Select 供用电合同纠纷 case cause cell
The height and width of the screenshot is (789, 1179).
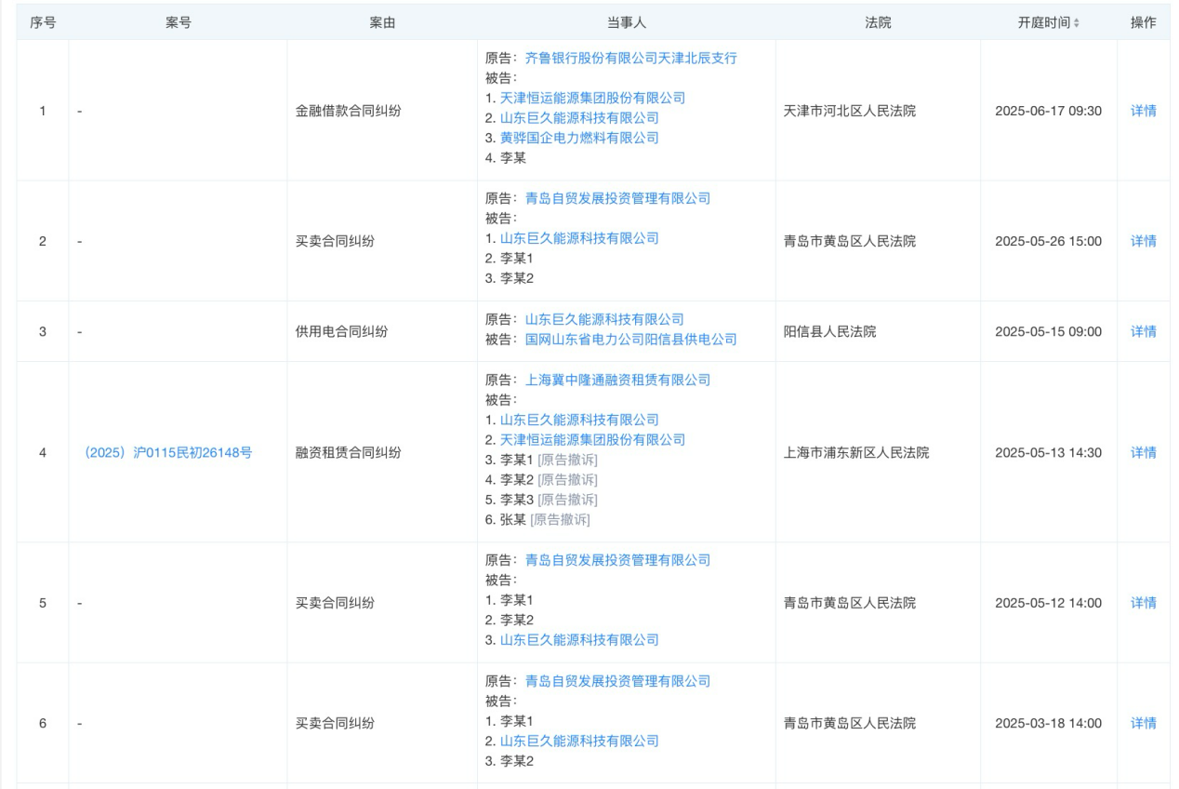342,331
